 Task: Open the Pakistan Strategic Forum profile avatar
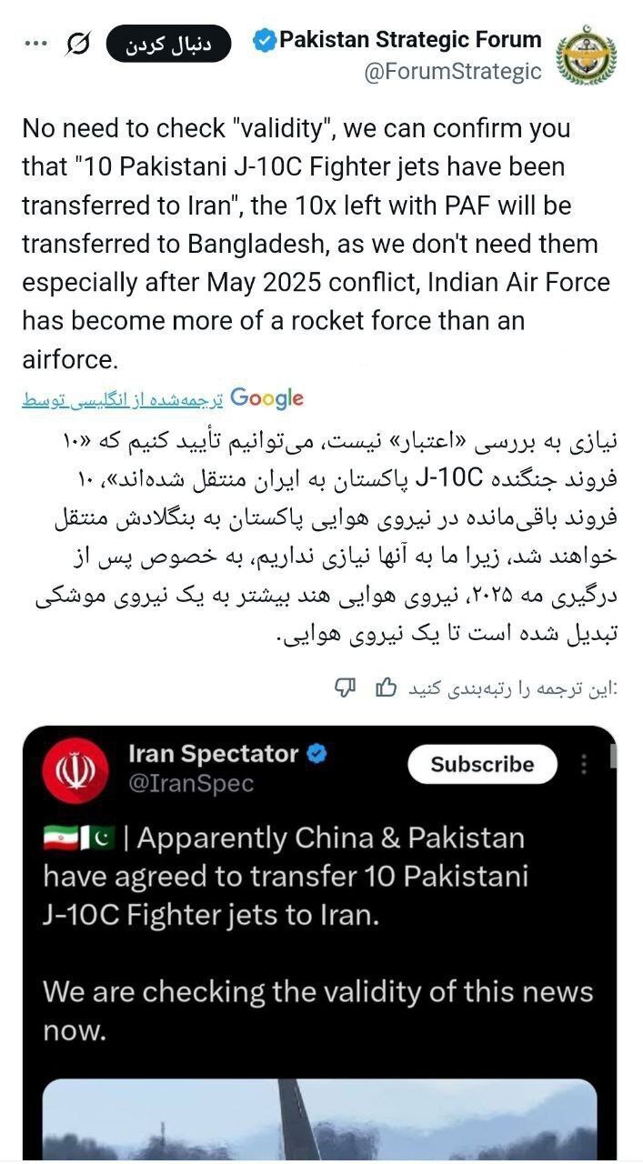click(586, 55)
